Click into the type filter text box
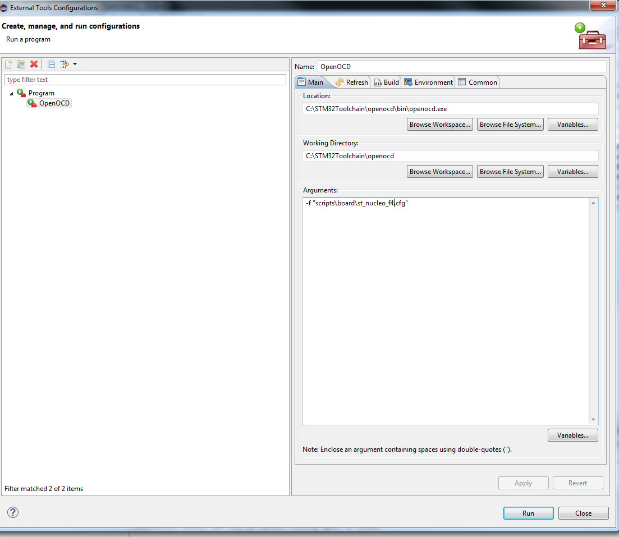The image size is (619, 537). pyautogui.click(x=145, y=80)
